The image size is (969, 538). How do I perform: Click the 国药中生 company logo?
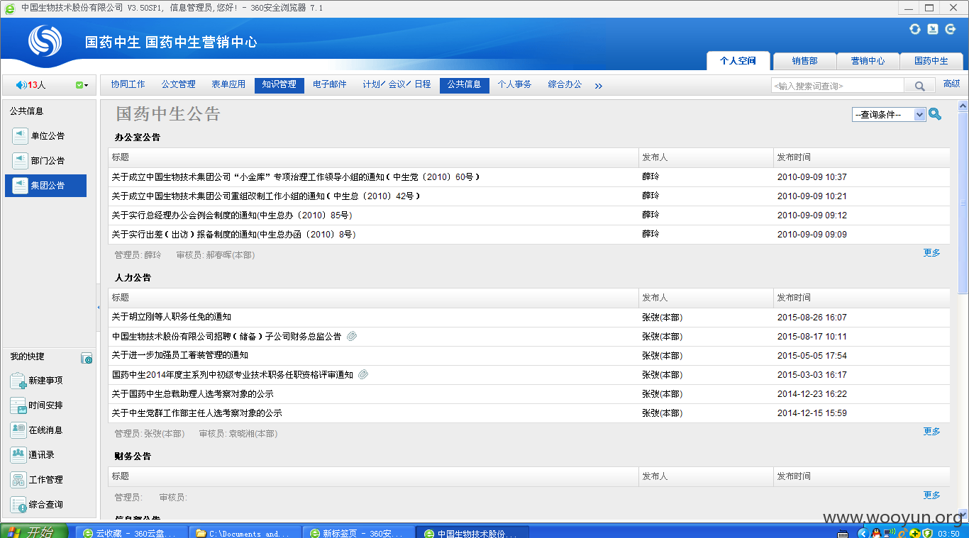point(45,41)
